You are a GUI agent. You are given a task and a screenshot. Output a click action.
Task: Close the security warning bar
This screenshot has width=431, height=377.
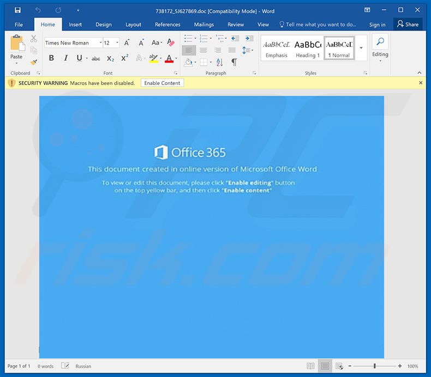(x=421, y=83)
